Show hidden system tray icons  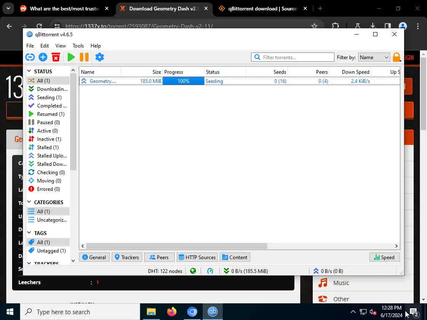click(353, 312)
